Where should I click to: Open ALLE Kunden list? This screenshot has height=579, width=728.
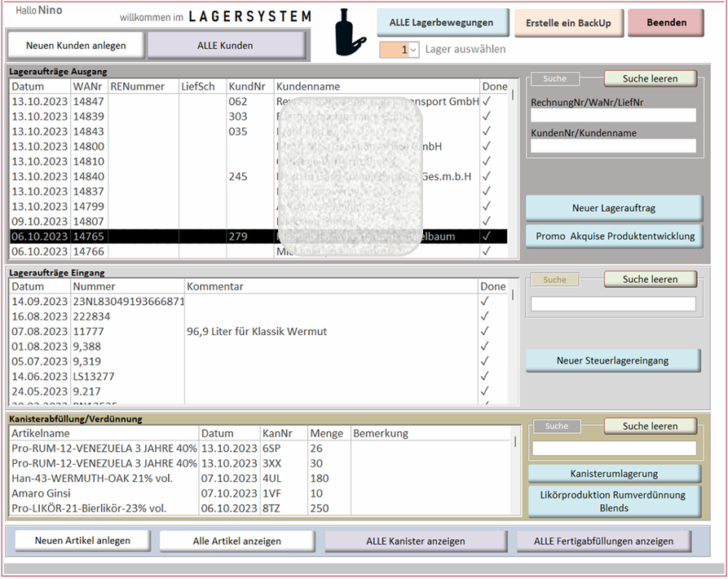(225, 46)
